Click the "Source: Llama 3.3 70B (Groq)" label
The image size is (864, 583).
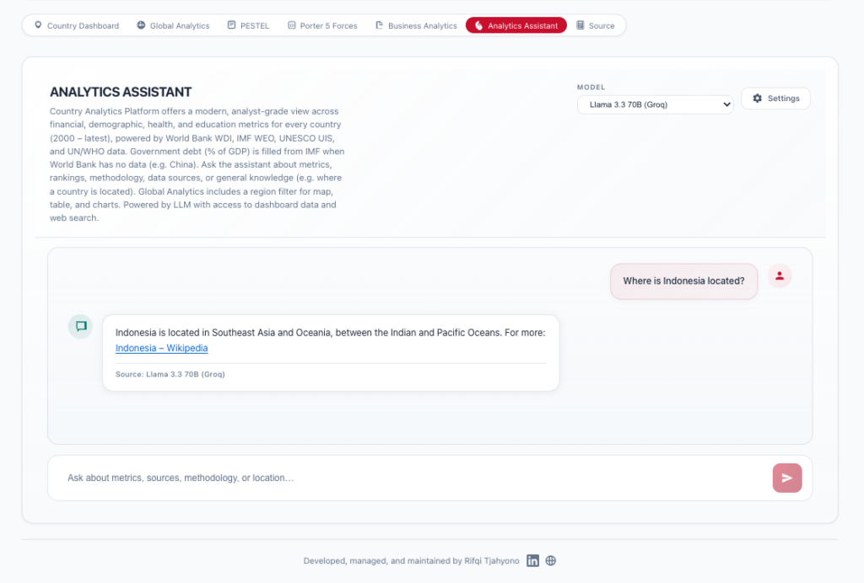point(170,374)
